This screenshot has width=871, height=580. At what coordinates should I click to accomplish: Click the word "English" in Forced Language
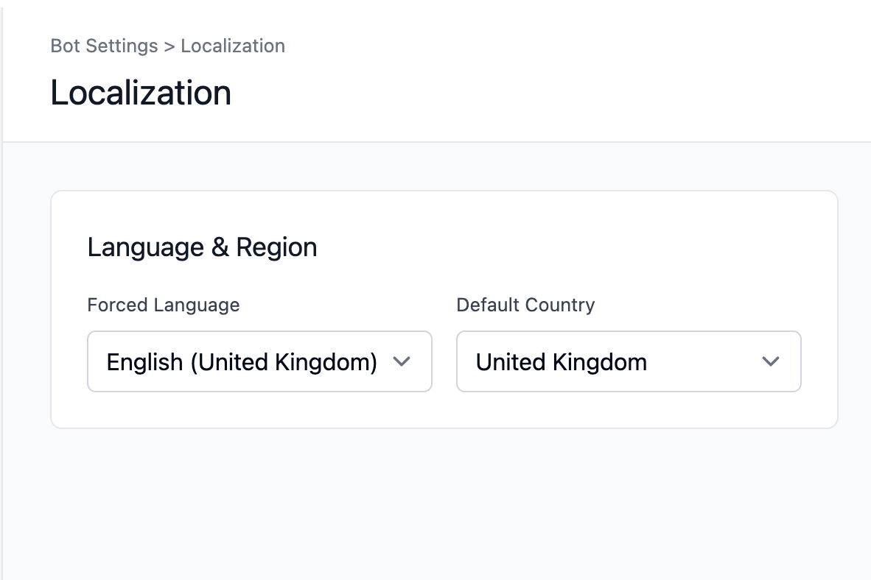144,362
